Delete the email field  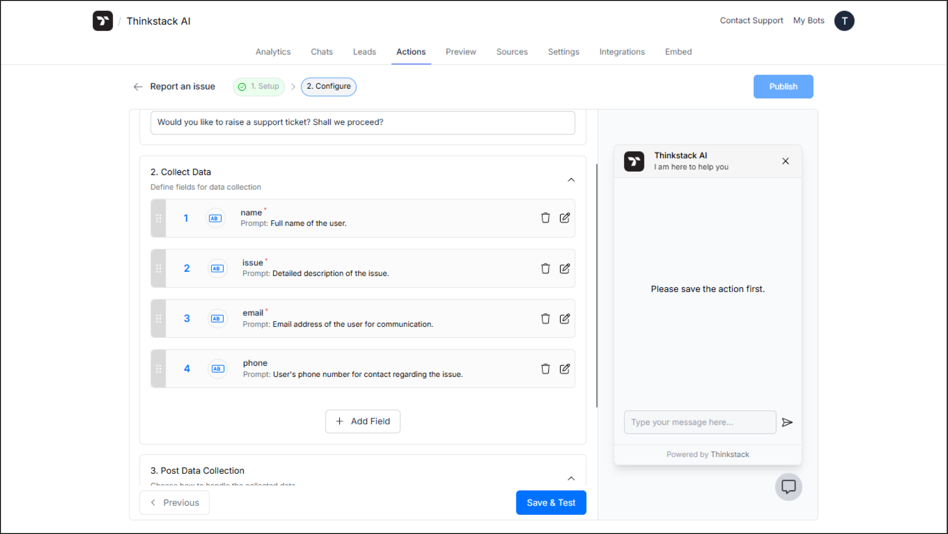(x=545, y=319)
